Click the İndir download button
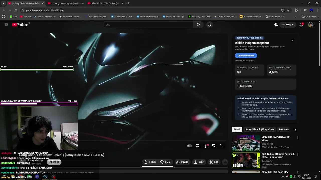321x180 pixels. tap(199, 162)
